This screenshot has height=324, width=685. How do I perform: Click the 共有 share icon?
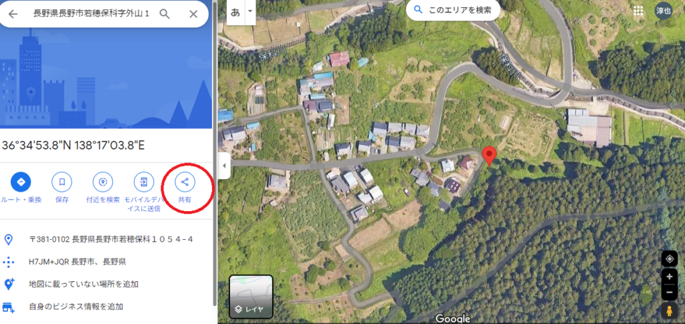[185, 182]
